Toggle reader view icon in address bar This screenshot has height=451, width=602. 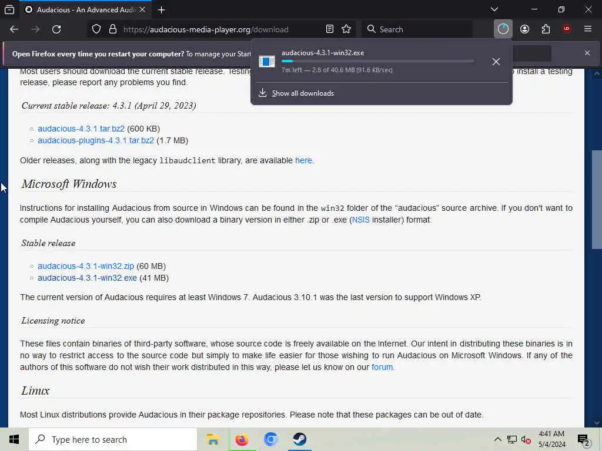(329, 29)
